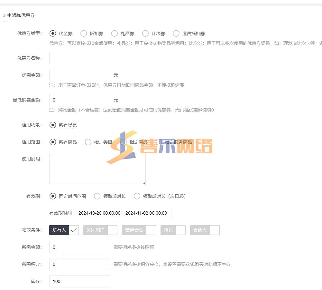The width and height of the screenshot is (322, 290).
Task: Select the 折扣券 coupon type
Action: click(x=84, y=34)
